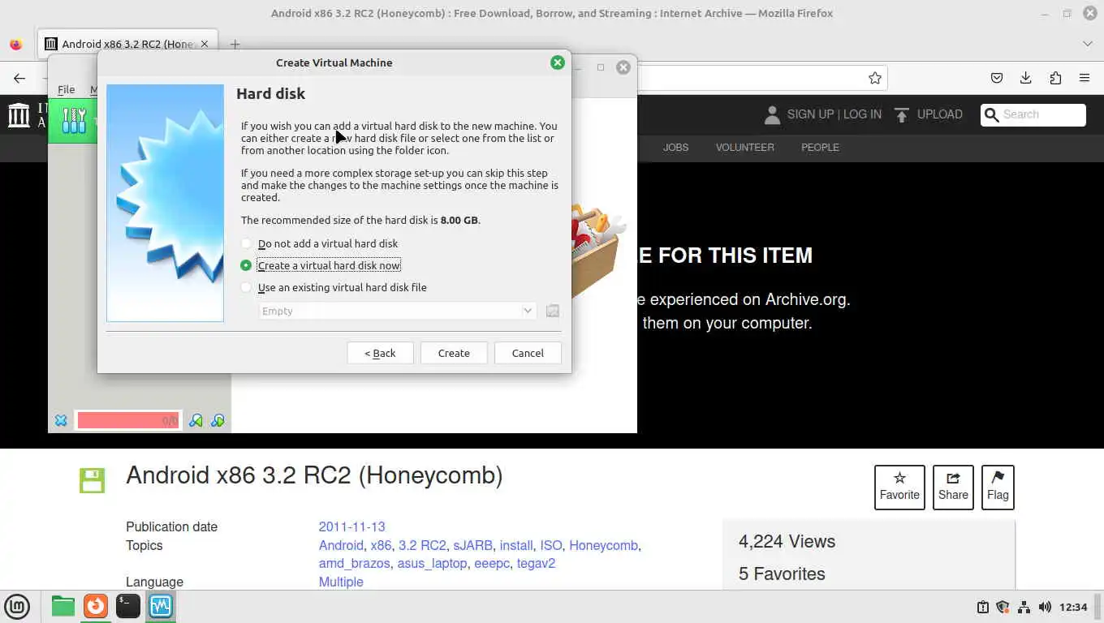Viewport: 1104px width, 623px height.
Task: Click the user avatar icon
Action: (772, 114)
